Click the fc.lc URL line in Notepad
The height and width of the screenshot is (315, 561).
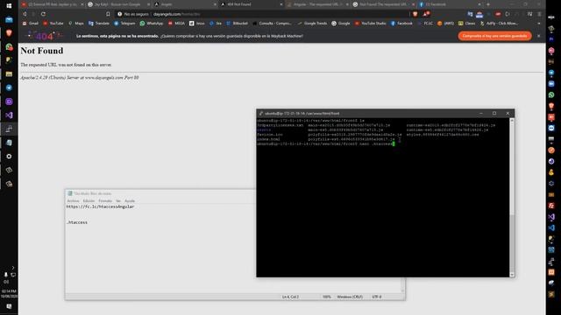pos(100,206)
